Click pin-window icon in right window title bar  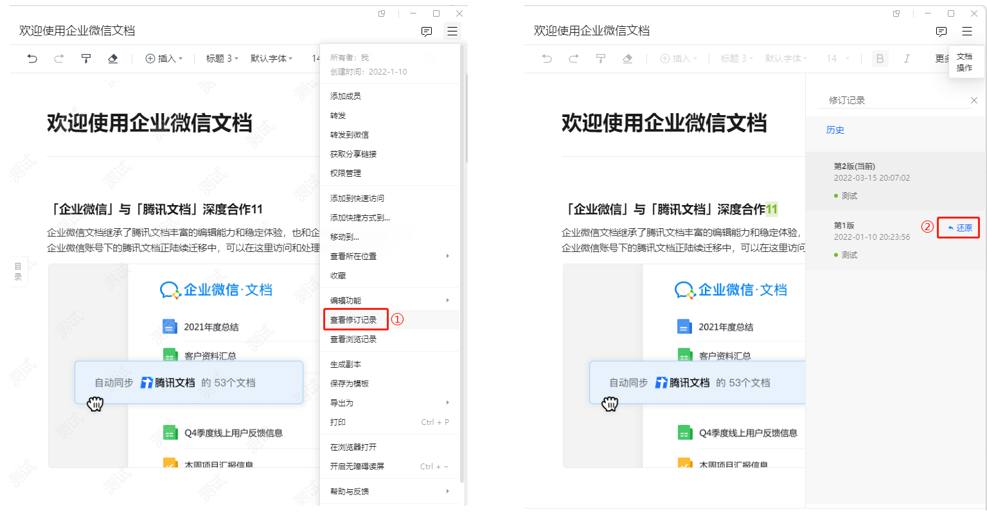(896, 14)
